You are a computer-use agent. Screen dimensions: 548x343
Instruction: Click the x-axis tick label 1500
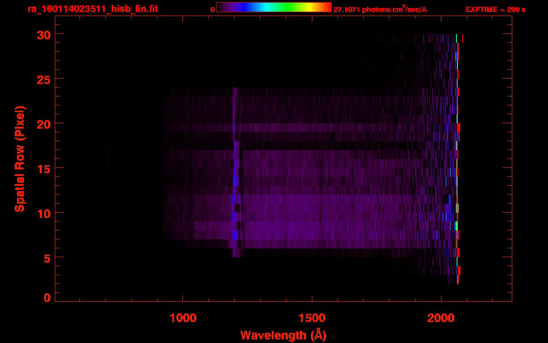click(x=312, y=318)
